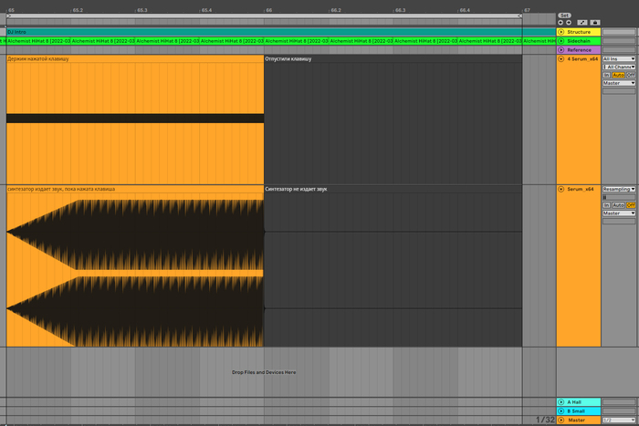Set Resampling track monitor to Auto
This screenshot has width=639, height=426.
tap(618, 205)
